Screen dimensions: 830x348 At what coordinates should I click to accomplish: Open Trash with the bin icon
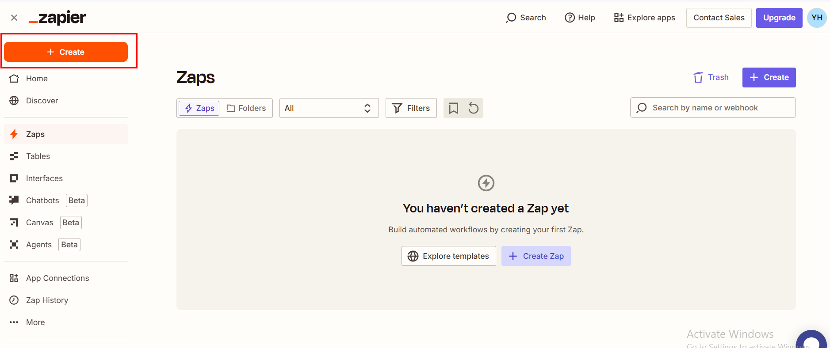pos(698,78)
